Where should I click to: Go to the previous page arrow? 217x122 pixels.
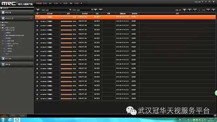click(195, 10)
